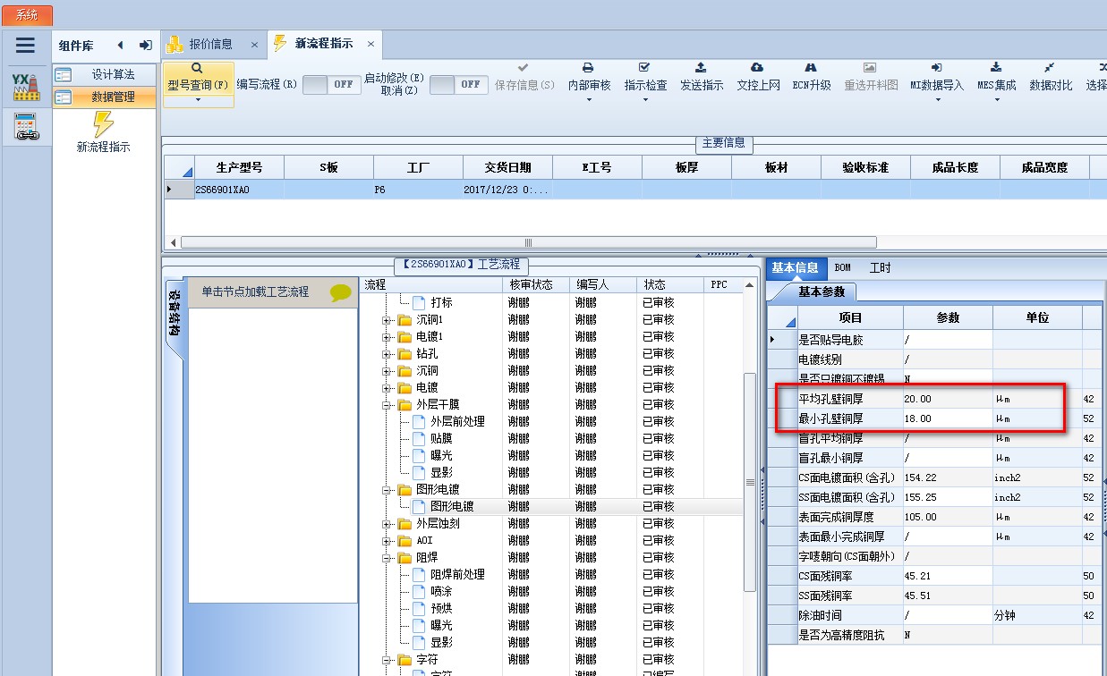Image resolution: width=1107 pixels, height=676 pixels.
Task: Switch to the 工时 tab
Action: click(x=880, y=267)
